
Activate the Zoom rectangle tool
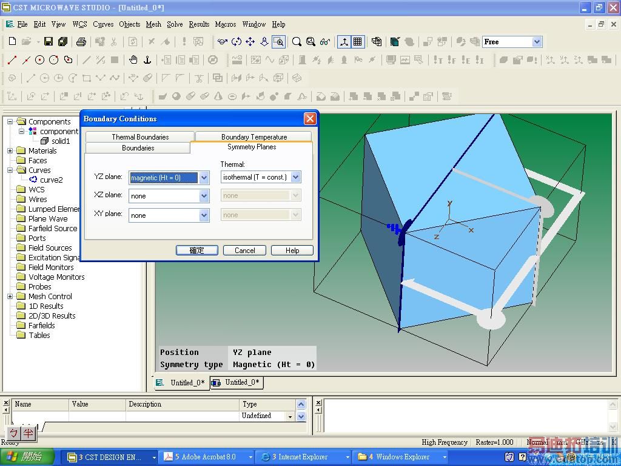[278, 42]
